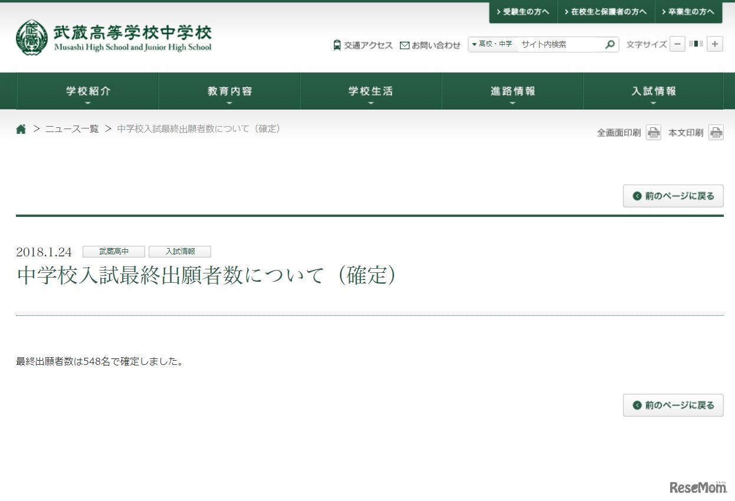Viewport: 735px width, 501px height.
Task: Expand the 教育内容 menu with its arrow
Action: point(229,103)
